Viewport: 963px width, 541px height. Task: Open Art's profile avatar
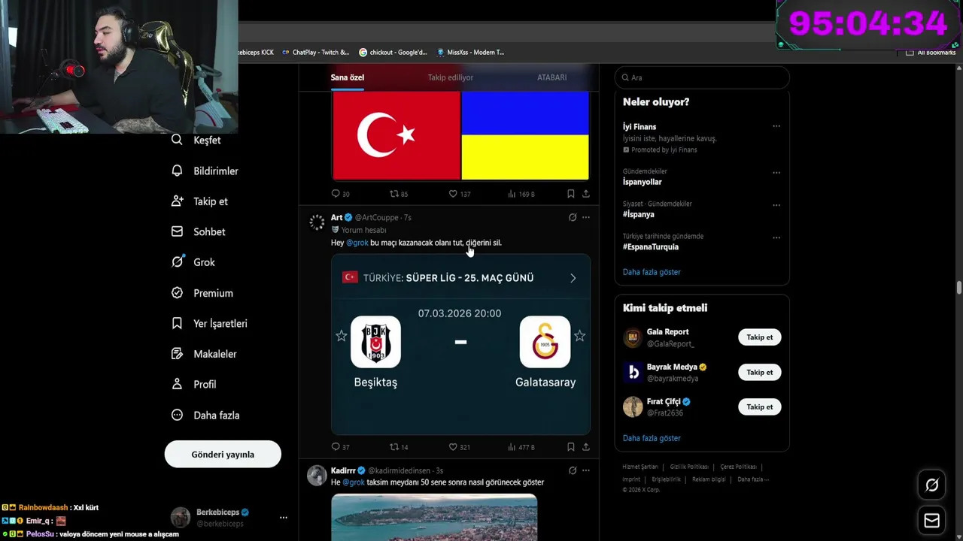point(317,222)
